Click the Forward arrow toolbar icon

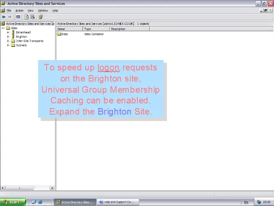click(9, 17)
